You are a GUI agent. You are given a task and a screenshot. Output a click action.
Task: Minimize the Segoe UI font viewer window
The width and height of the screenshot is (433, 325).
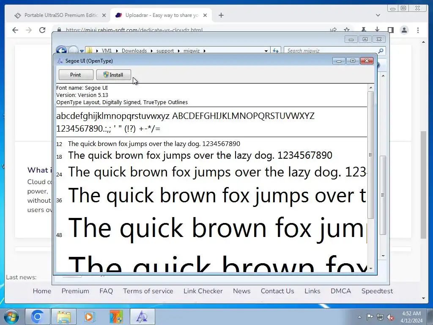pos(339,61)
